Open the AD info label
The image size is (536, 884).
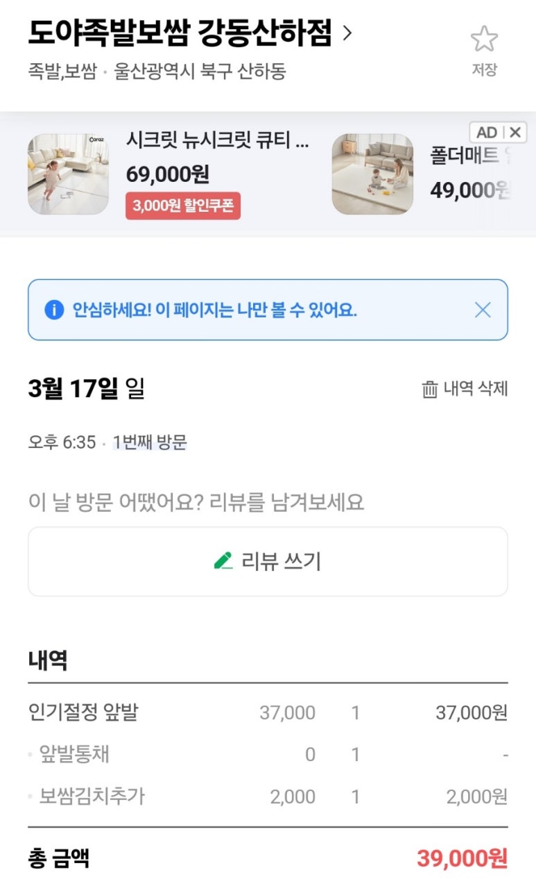(487, 132)
